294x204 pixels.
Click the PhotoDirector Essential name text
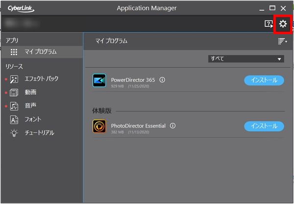coord(138,126)
